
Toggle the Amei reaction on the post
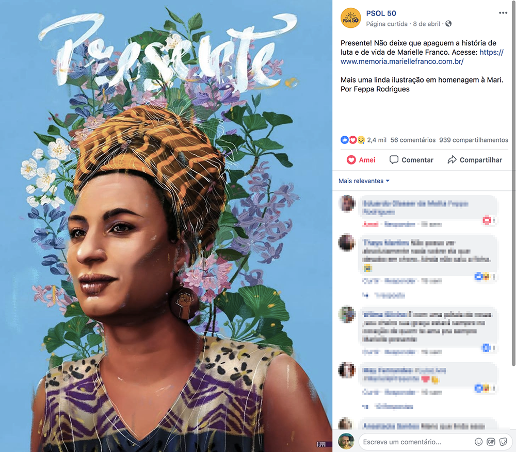pyautogui.click(x=361, y=160)
